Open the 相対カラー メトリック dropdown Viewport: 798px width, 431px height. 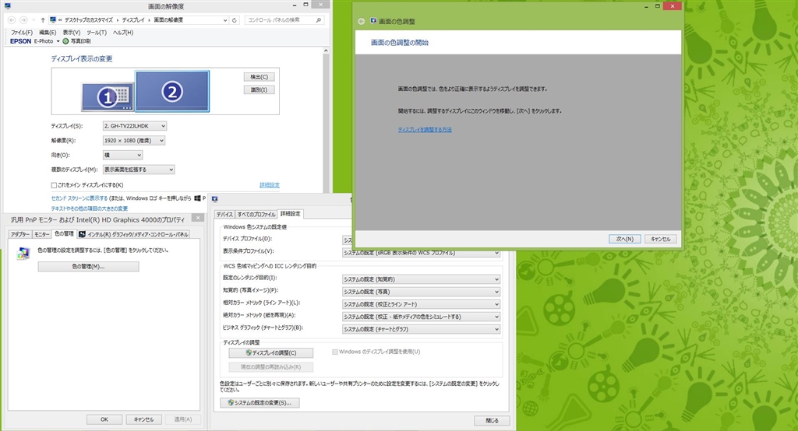pos(421,304)
